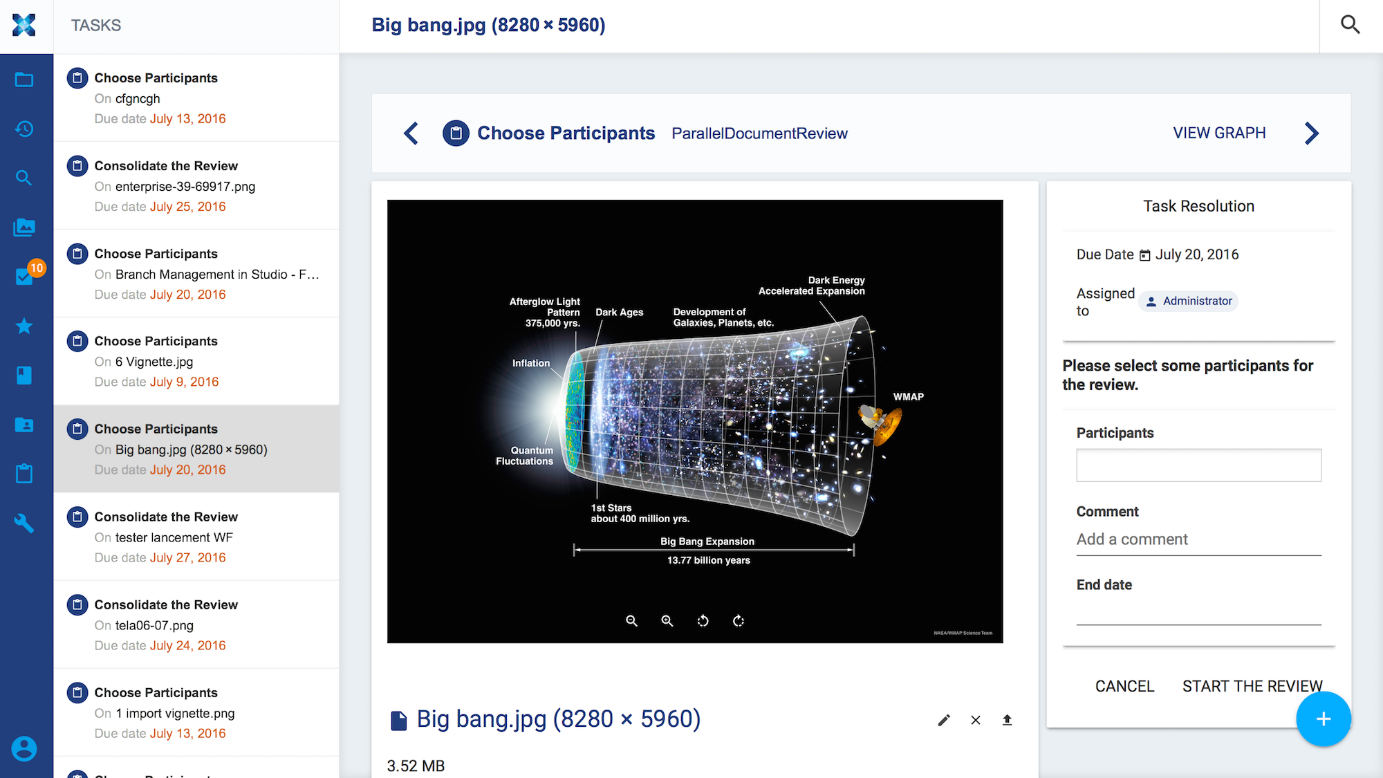Click the upload replace file icon
Screen dimensions: 1383x778
coord(1008,721)
